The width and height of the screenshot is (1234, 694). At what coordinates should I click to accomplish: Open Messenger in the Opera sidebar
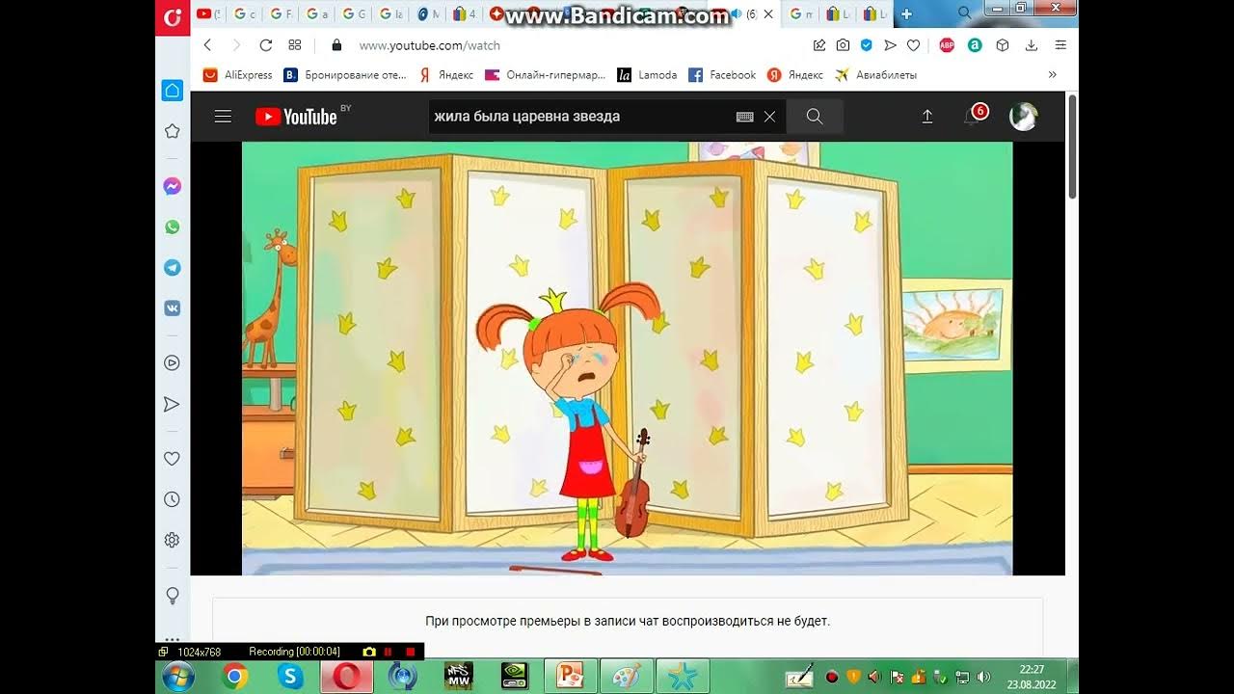tap(173, 186)
